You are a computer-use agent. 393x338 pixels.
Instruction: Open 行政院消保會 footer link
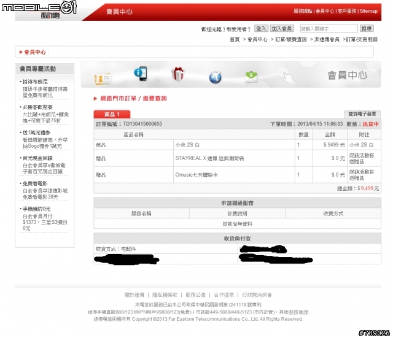point(257,295)
